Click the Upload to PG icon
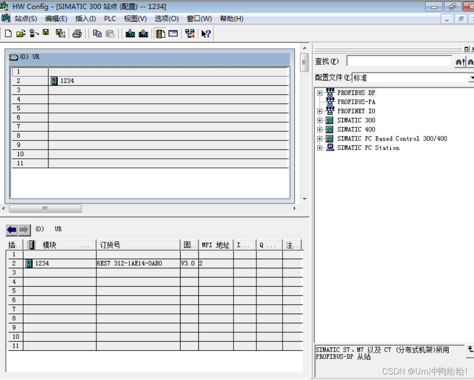The image size is (474, 380). click(x=144, y=33)
